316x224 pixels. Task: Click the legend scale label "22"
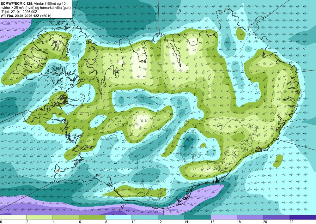(291, 222)
